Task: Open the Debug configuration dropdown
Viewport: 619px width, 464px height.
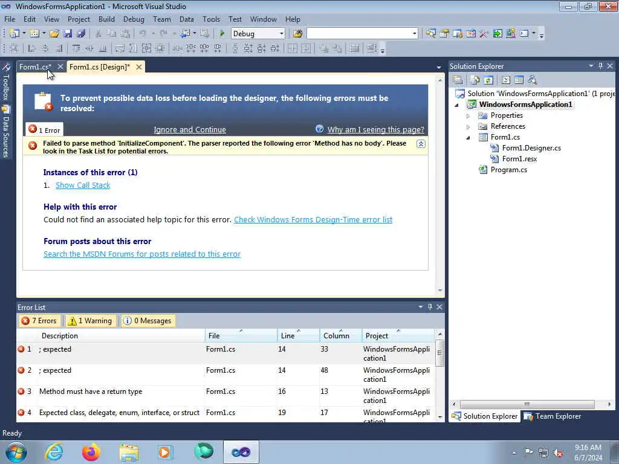Action: [x=282, y=34]
